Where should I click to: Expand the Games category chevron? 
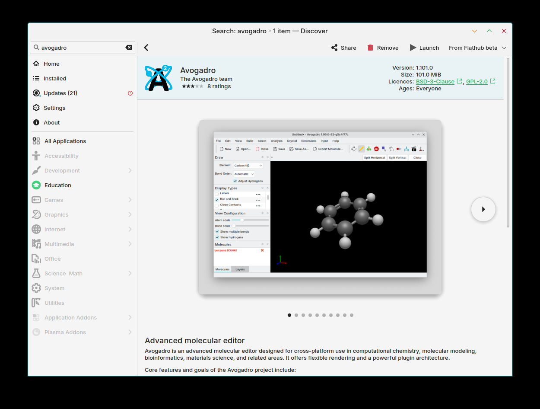tap(130, 200)
